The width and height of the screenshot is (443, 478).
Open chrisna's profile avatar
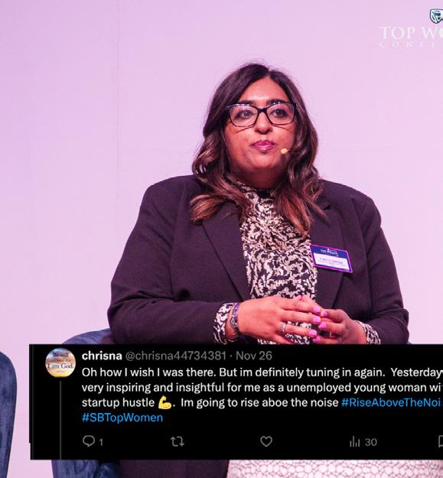(x=60, y=363)
